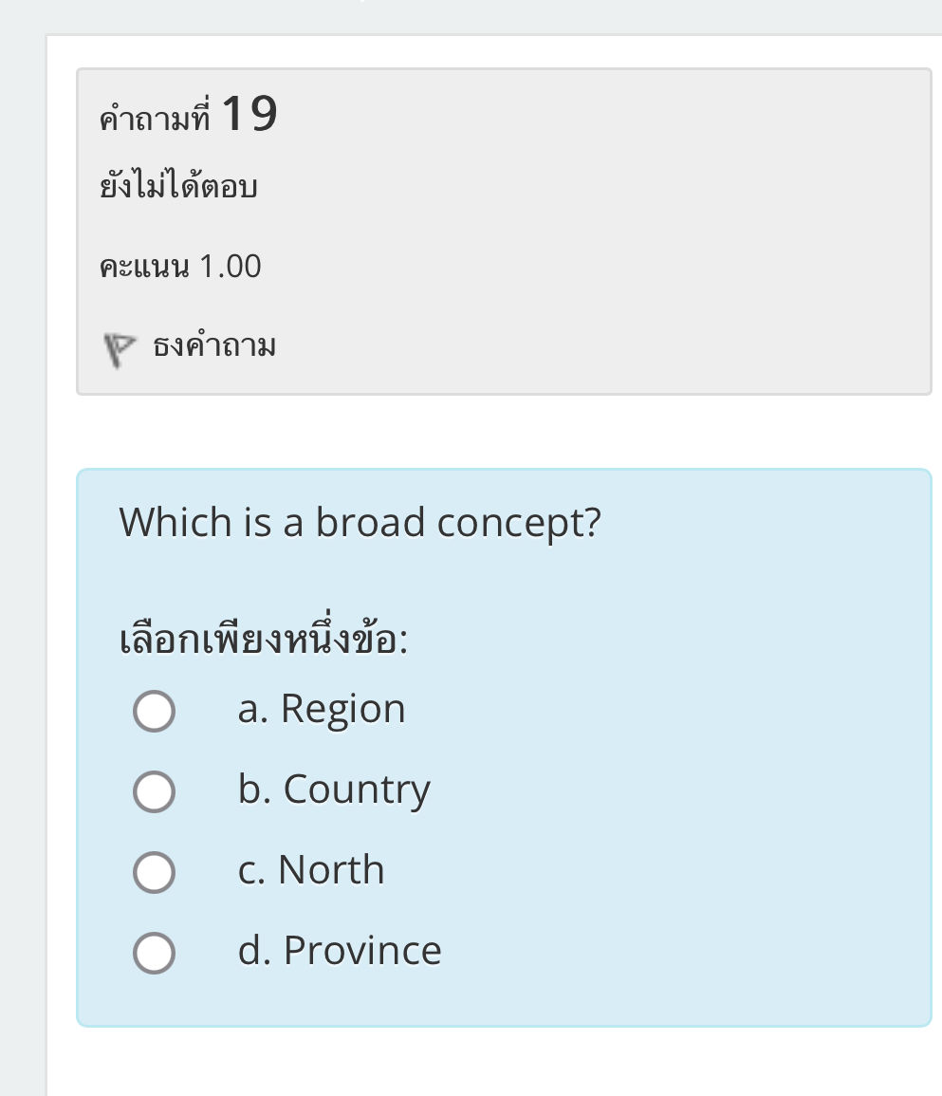Screen dimensions: 942x1096
Task: Click the คะแนน 1.00 score text
Action: pos(179,266)
